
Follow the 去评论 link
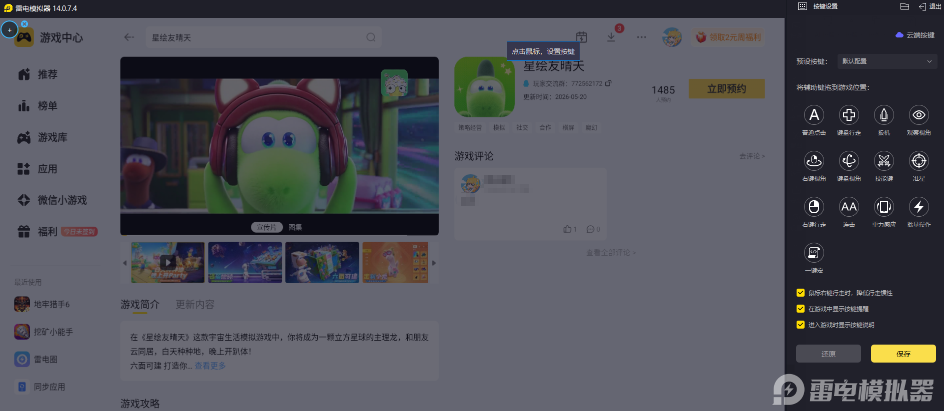[x=752, y=156]
